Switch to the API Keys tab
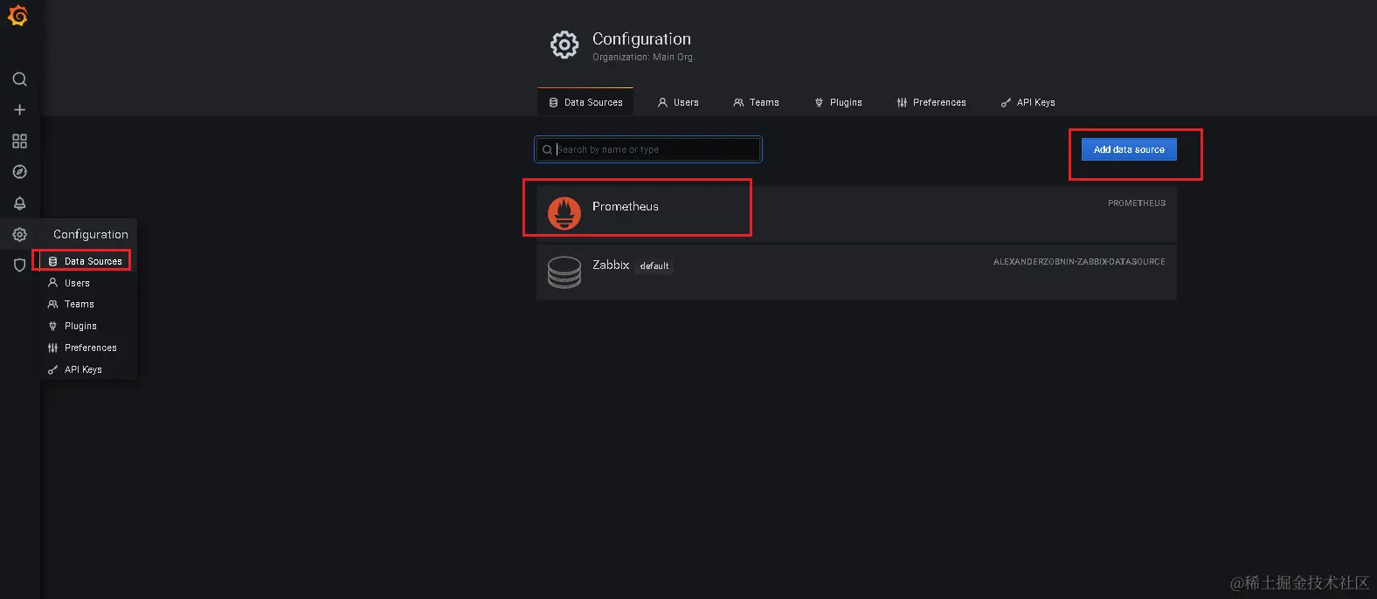The height and width of the screenshot is (599, 1377). [x=1028, y=102]
